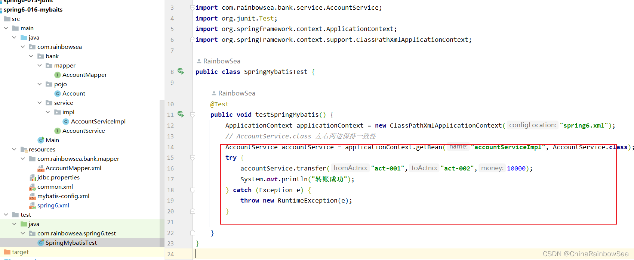This screenshot has width=634, height=260.
Task: Collapse the pojo package
Action: (x=40, y=84)
